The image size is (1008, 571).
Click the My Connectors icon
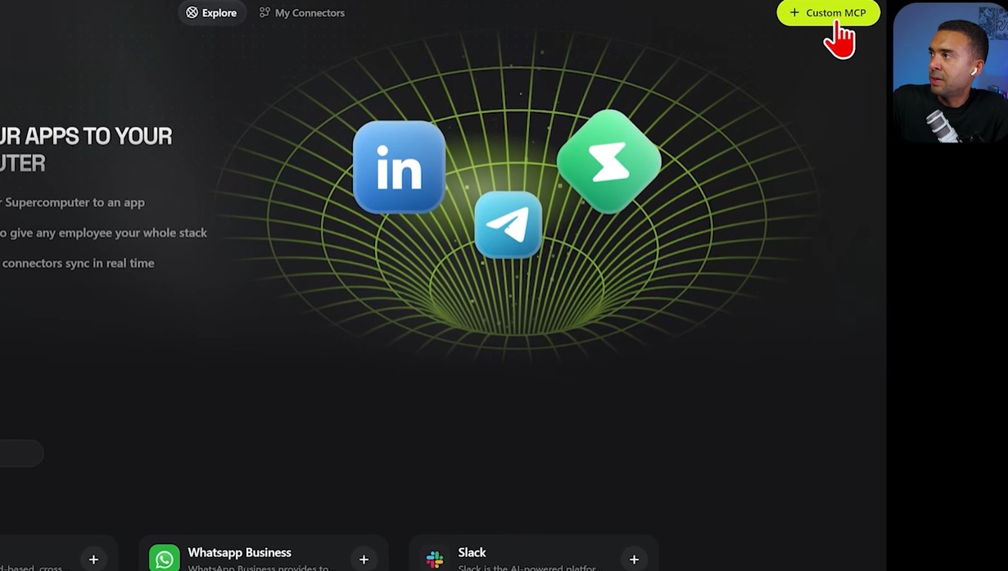click(264, 12)
